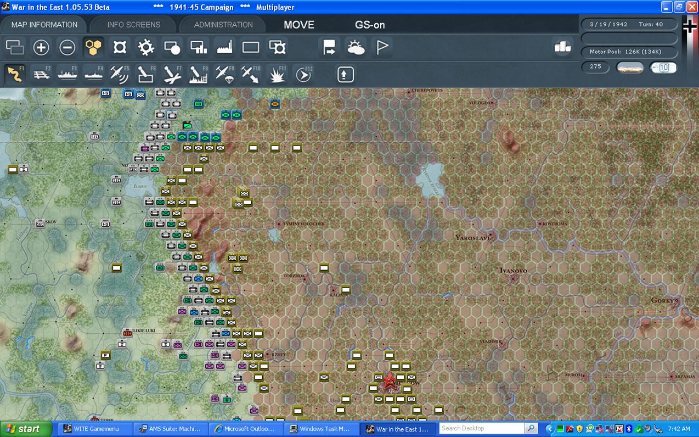699x437 pixels.
Task: Toggle the factory locations map overlay
Action: (x=225, y=48)
